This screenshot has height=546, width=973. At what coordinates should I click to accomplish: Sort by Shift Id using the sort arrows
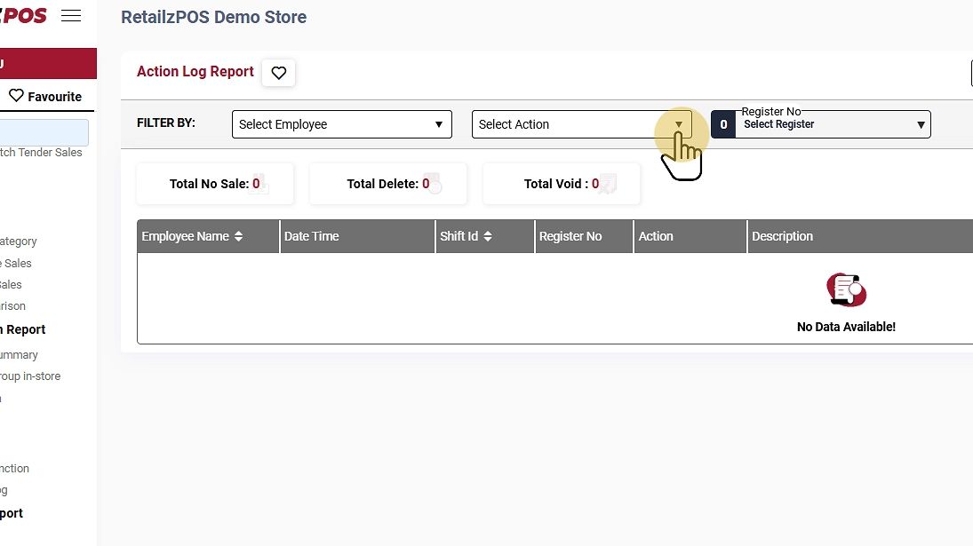[488, 237]
